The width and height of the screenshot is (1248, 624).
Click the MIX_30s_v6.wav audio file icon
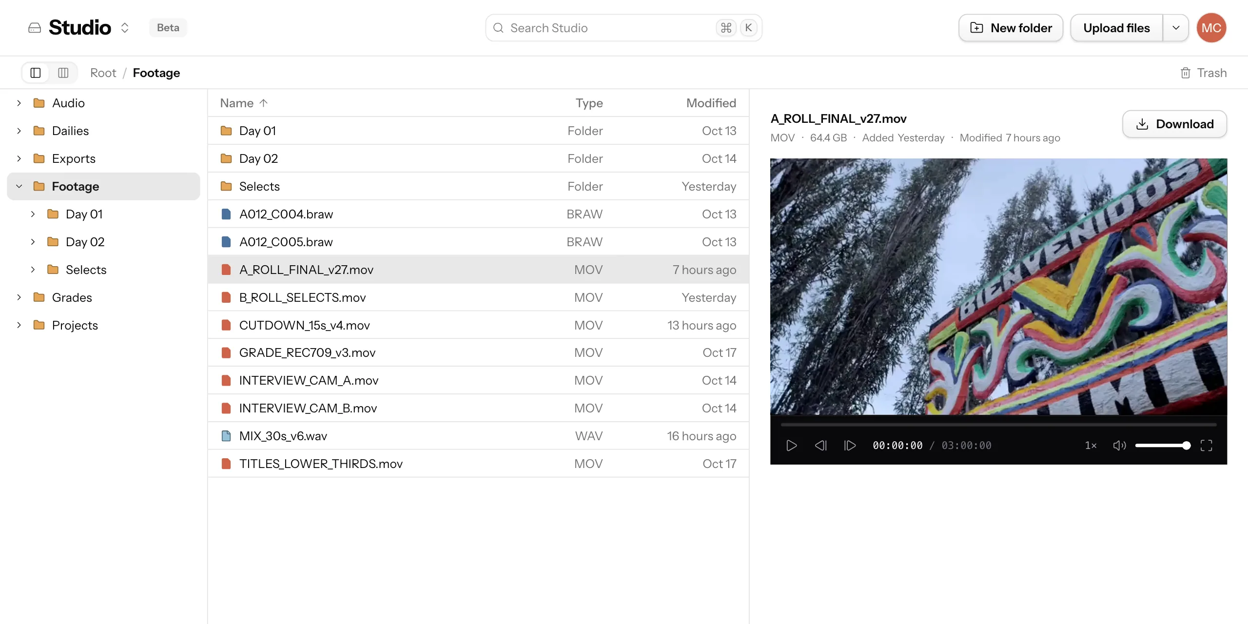click(226, 436)
